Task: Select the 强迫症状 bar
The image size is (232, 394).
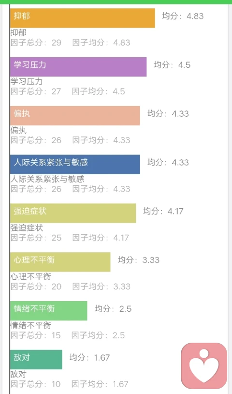Action: [73, 213]
